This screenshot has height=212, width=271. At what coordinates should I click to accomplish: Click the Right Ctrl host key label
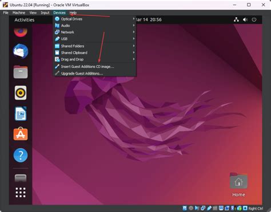tap(256, 209)
